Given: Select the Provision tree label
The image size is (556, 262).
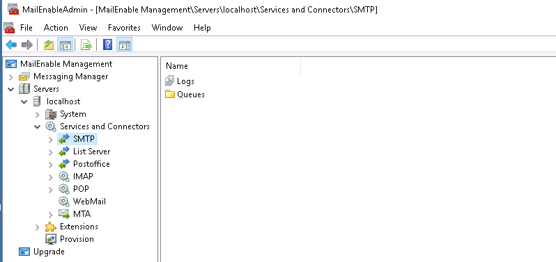Looking at the screenshot, I should (77, 239).
